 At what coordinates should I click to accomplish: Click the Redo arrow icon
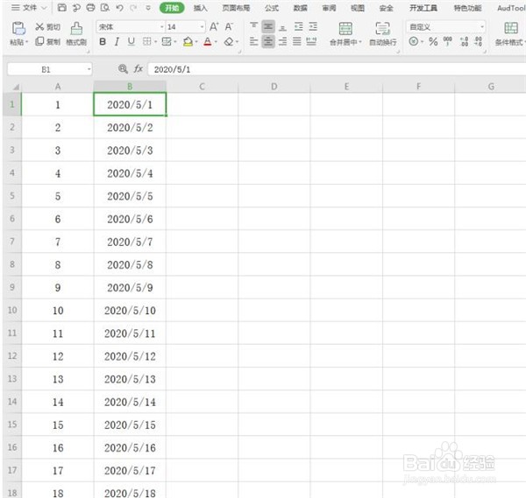133,8
